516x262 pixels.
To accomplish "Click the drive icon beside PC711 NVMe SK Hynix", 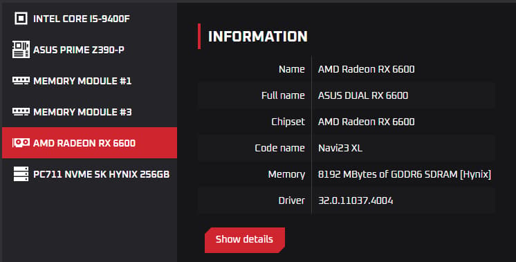I will pyautogui.click(x=21, y=174).
